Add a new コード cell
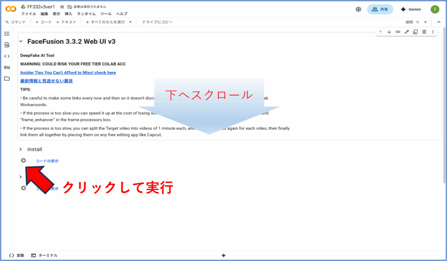Screen dimensions: 447x261 click(x=43, y=22)
